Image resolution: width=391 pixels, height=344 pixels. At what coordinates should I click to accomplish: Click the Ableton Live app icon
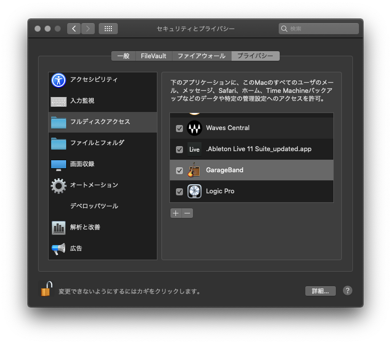194,149
